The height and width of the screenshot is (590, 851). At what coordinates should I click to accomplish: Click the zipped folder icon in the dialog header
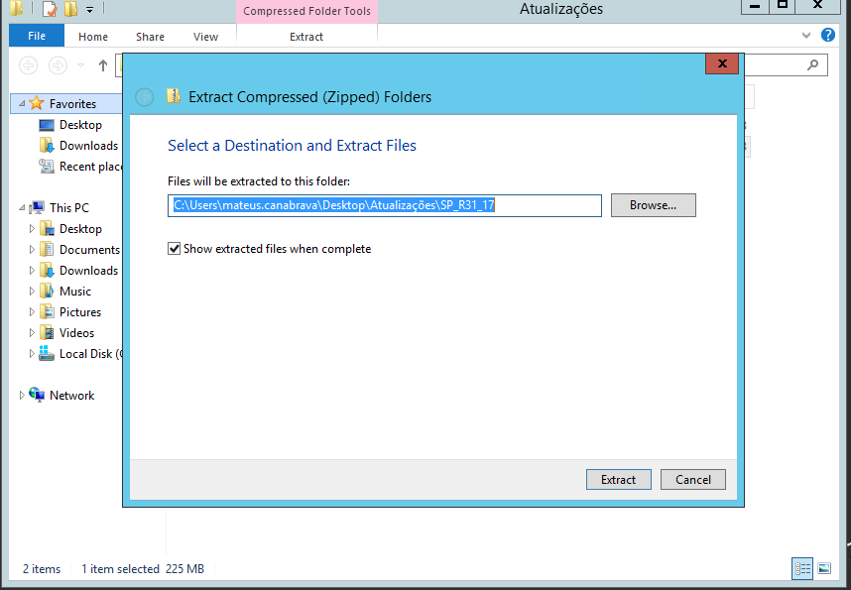point(174,96)
